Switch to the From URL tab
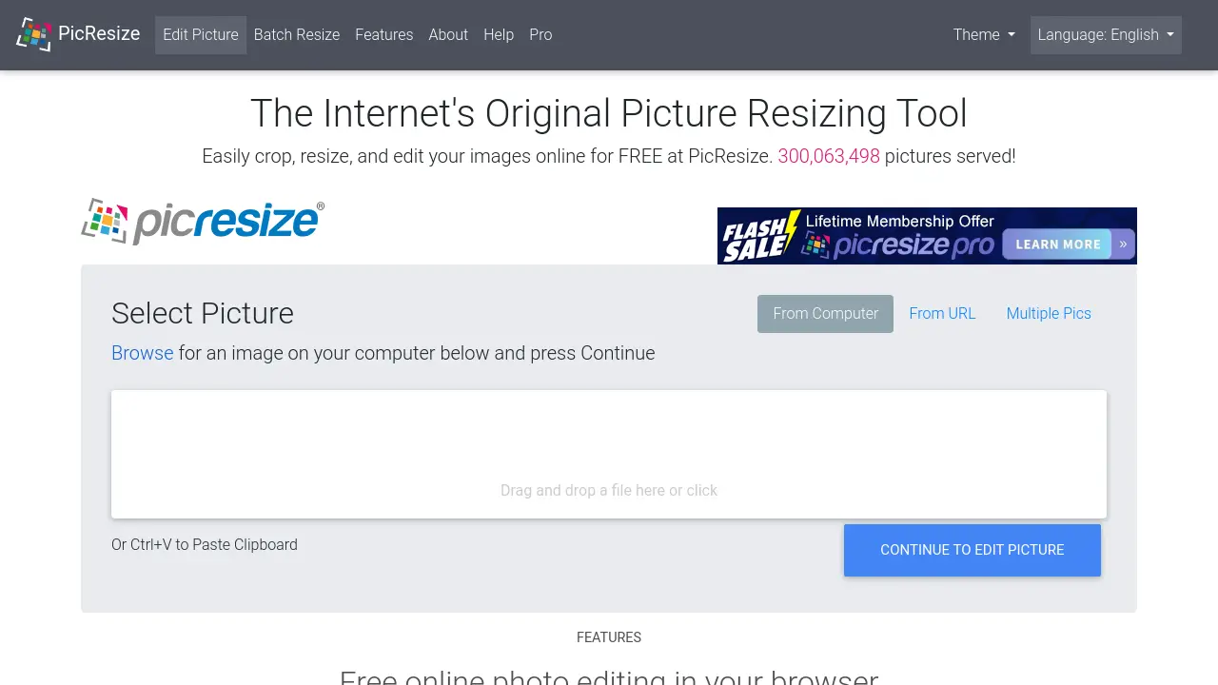1218x685 pixels. [x=942, y=313]
